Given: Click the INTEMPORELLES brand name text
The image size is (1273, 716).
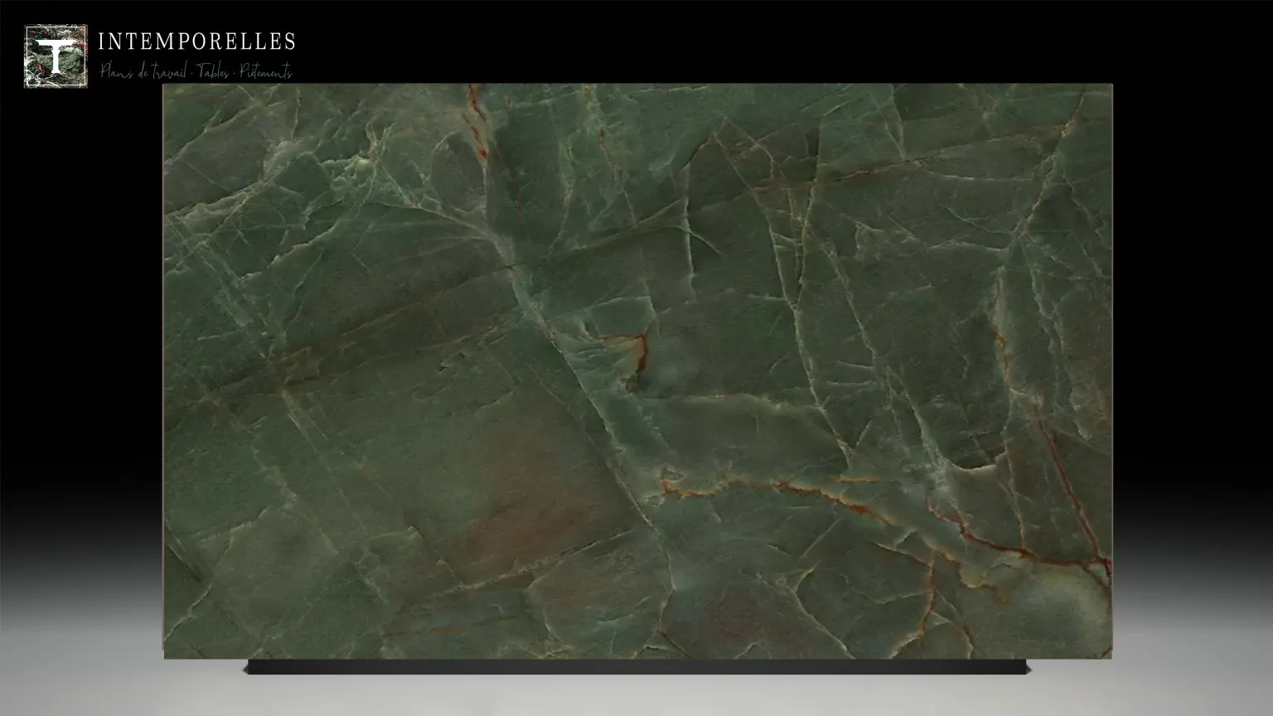Looking at the screenshot, I should 196,41.
